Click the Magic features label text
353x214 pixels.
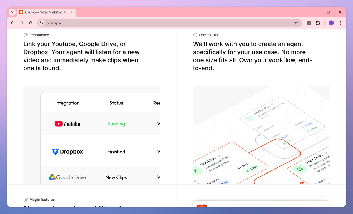[42, 200]
